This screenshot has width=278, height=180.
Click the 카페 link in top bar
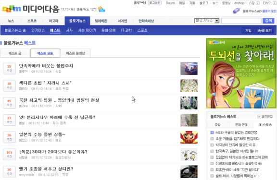192,3
